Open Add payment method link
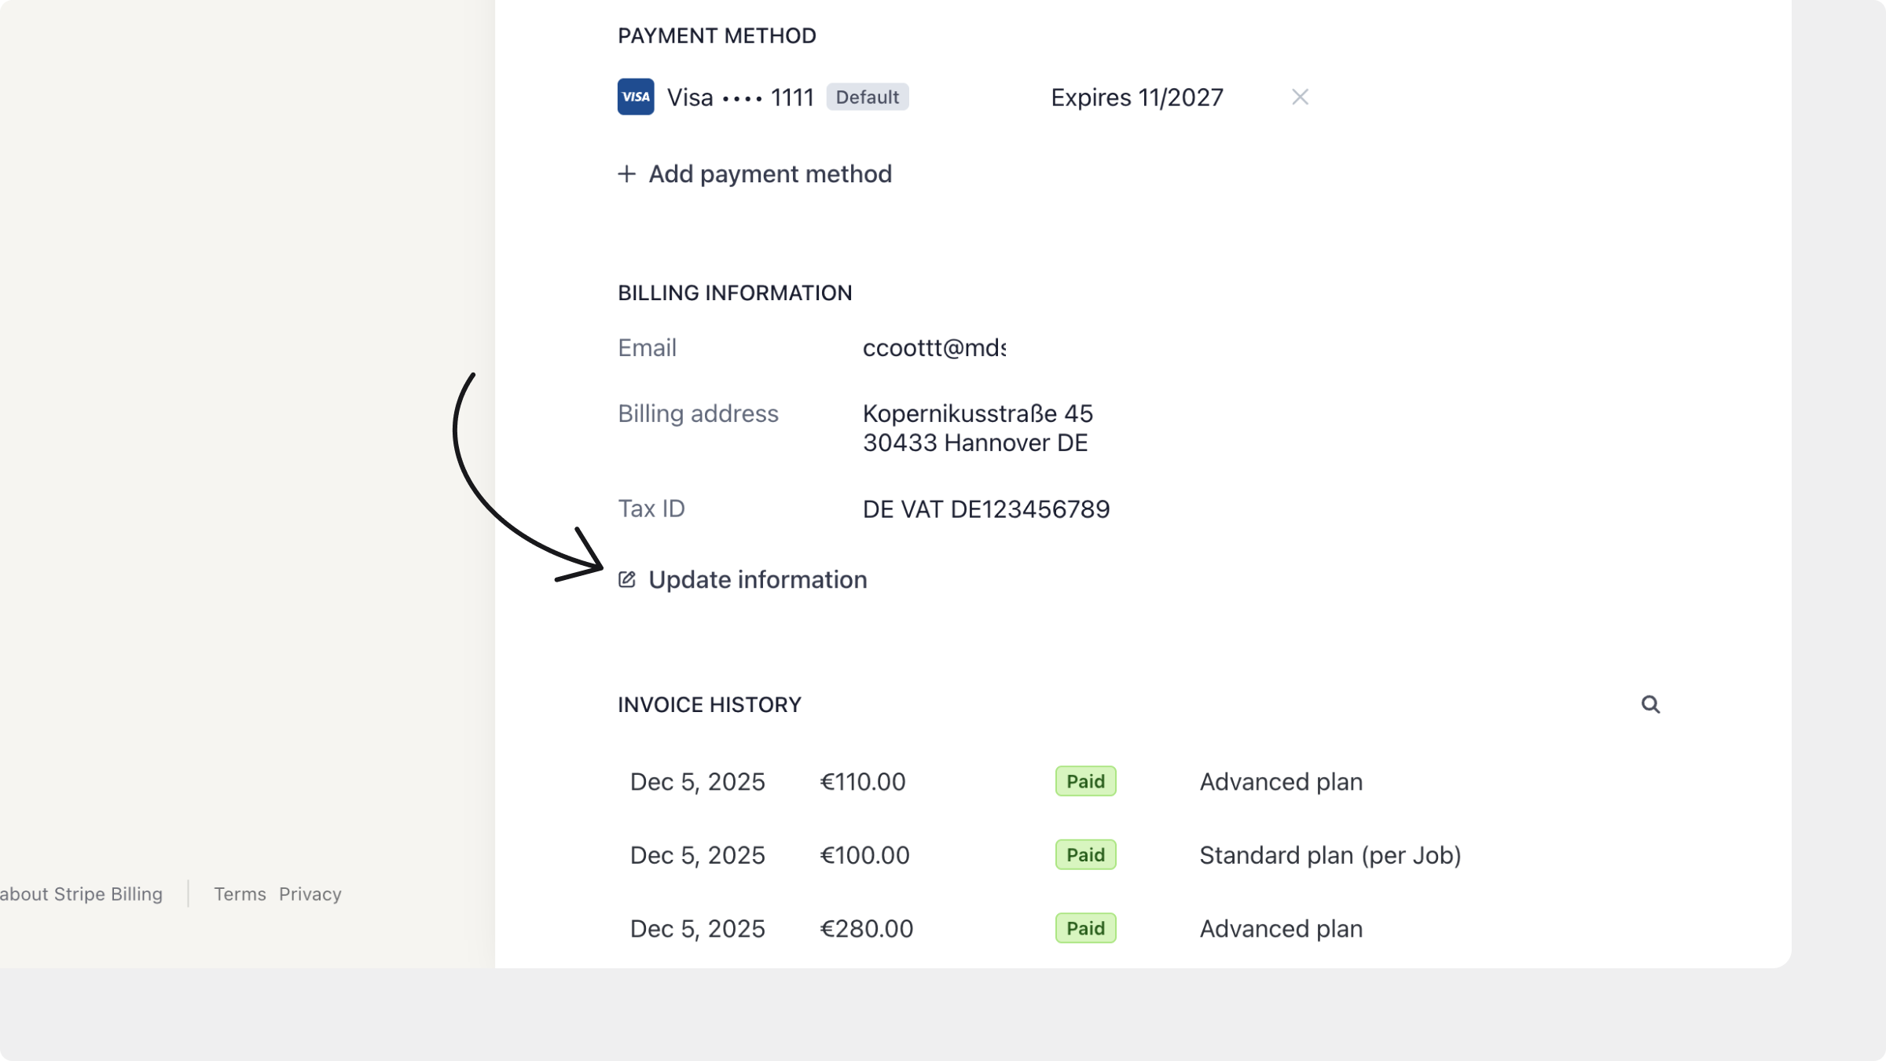1886x1061 pixels. [x=769, y=174]
